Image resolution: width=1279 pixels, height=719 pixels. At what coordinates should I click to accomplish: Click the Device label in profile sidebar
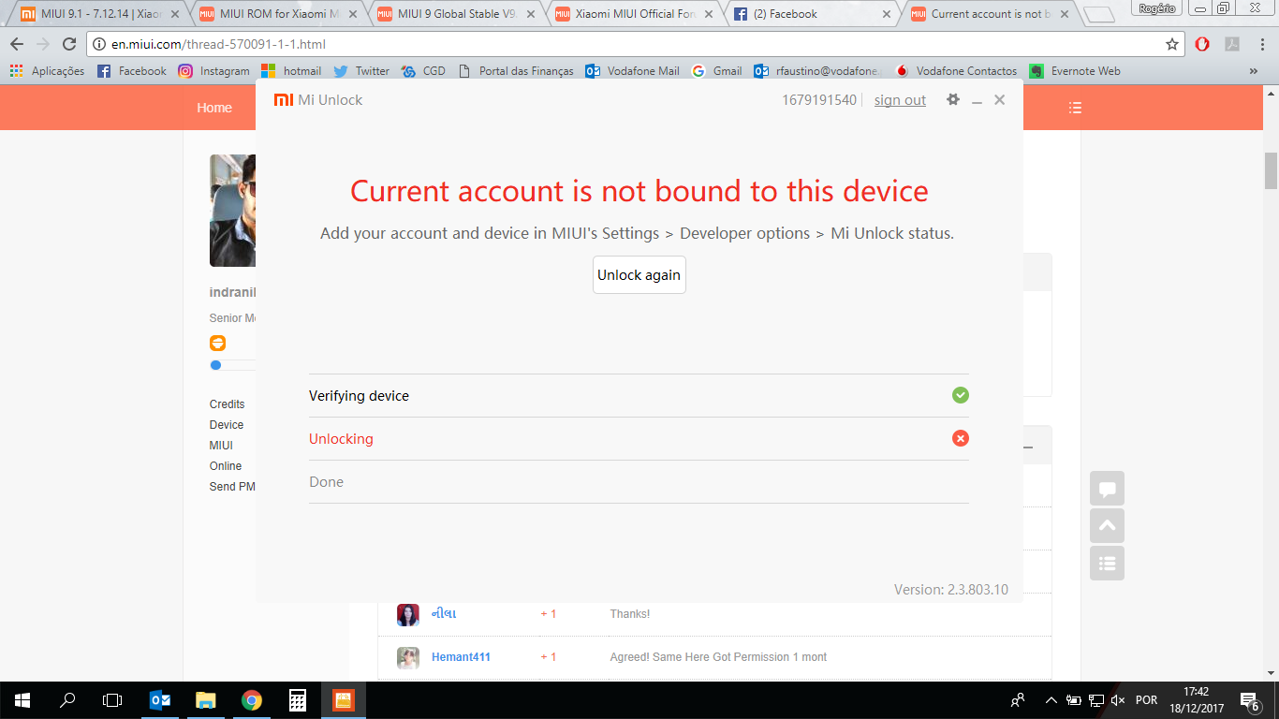point(227,425)
